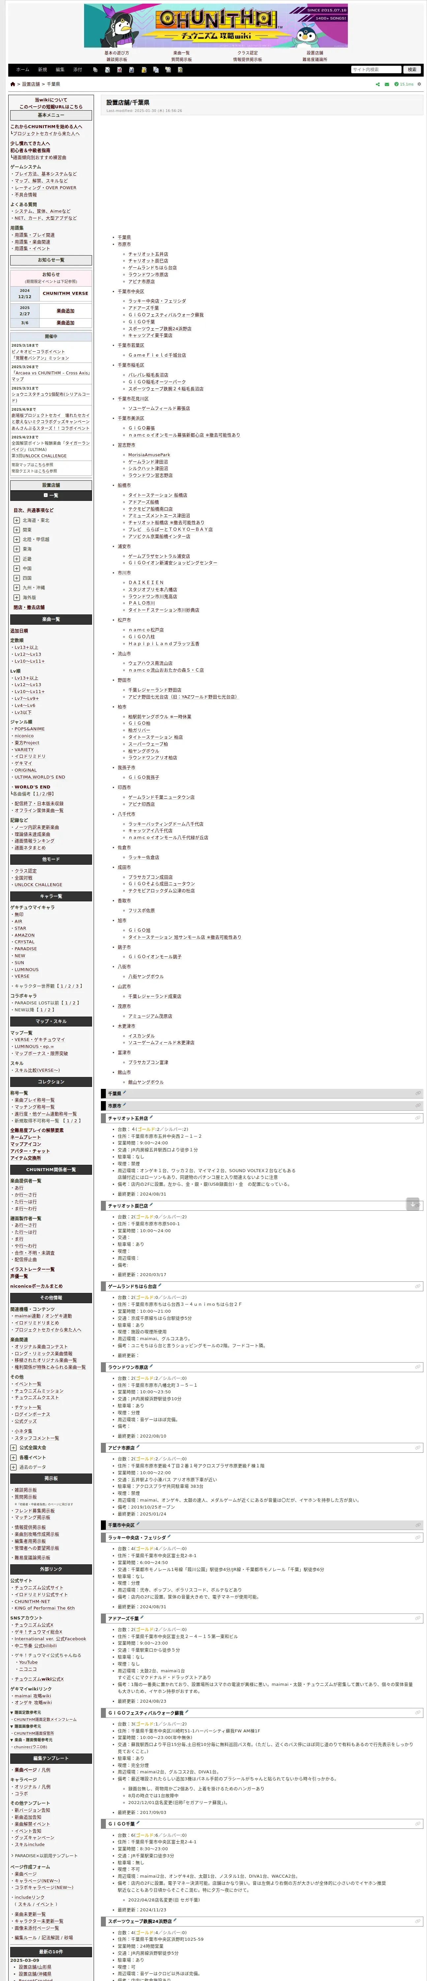This screenshot has height=1981, width=427.
Task: Open the 東方Project genre link in sidebar
Action: [27, 743]
